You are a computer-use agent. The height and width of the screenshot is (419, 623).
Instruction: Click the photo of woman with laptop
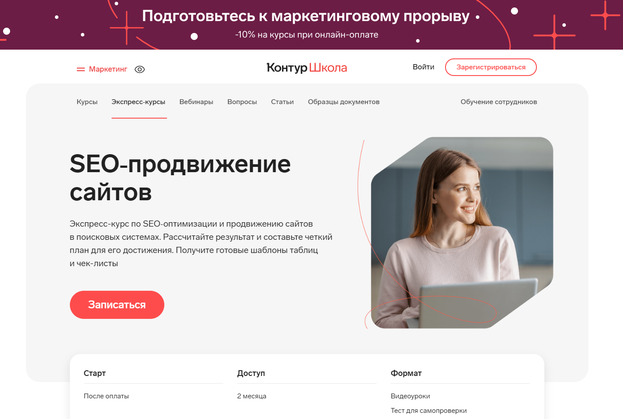pyautogui.click(x=462, y=233)
